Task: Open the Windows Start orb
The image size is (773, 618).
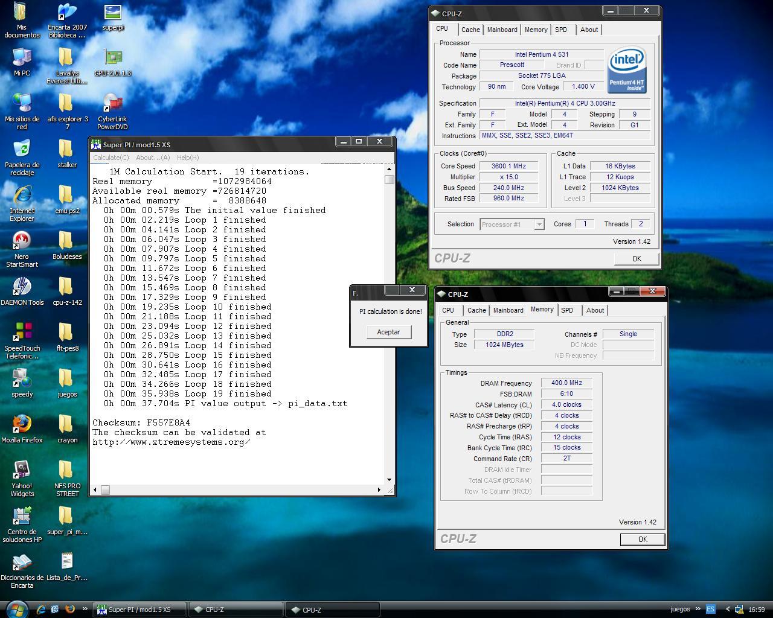Action: [x=16, y=609]
